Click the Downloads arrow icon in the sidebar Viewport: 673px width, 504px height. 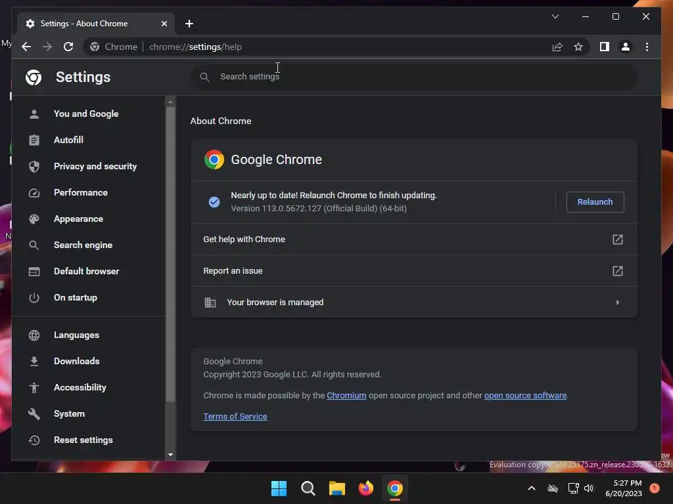tap(34, 362)
